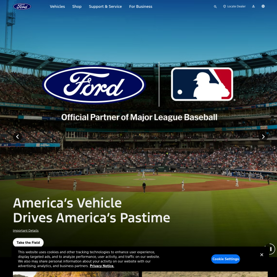
Task: Click the large Ford oval logo banner
Action: 94,84
